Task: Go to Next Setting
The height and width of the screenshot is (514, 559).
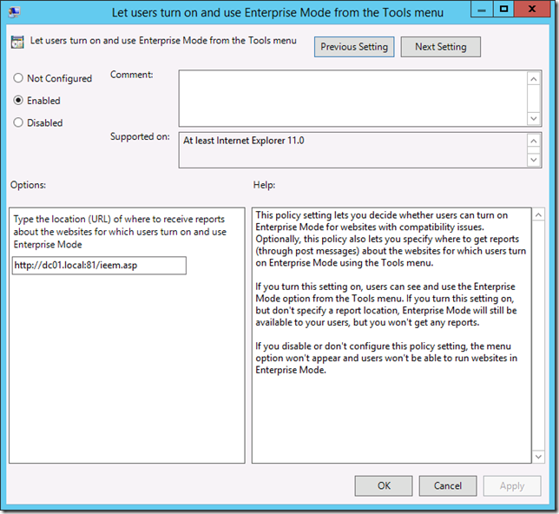Action: [440, 47]
